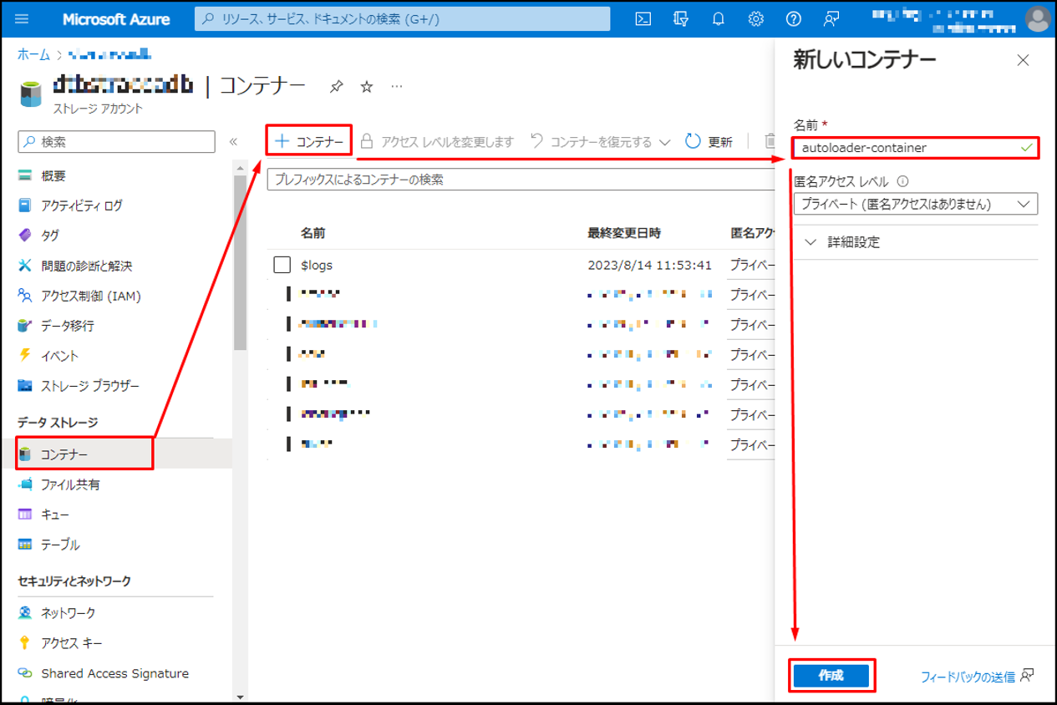Collapse the left navigation menu
Viewport: 1057px width, 705px height.
233,142
